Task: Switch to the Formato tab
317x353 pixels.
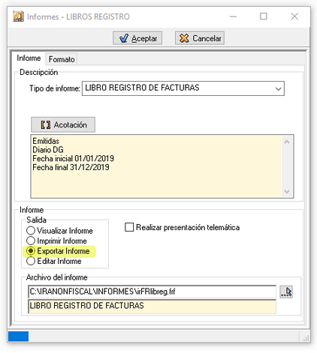Action: point(62,59)
